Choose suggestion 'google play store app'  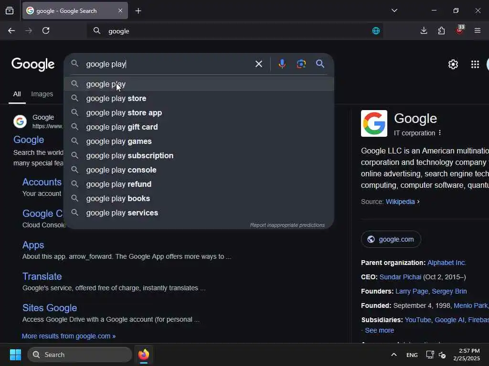[199, 112]
